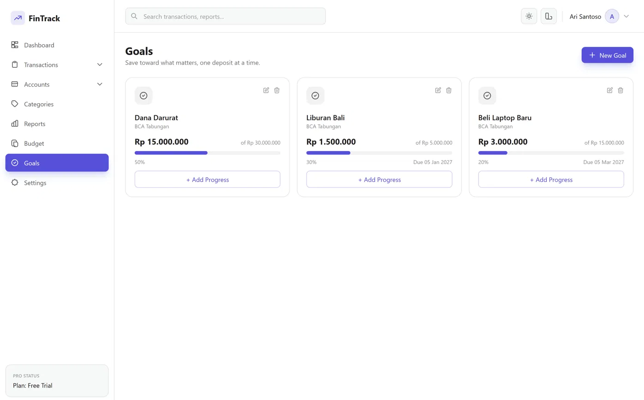The width and height of the screenshot is (644, 400).
Task: Click the Liburan Bali goal title
Action: [x=325, y=118]
